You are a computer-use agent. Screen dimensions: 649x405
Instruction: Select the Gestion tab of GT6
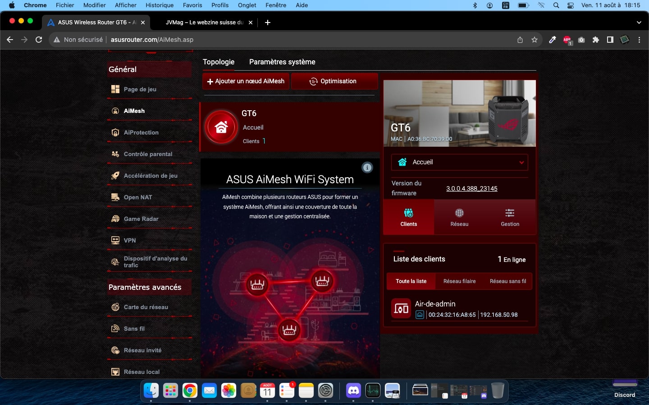point(510,217)
